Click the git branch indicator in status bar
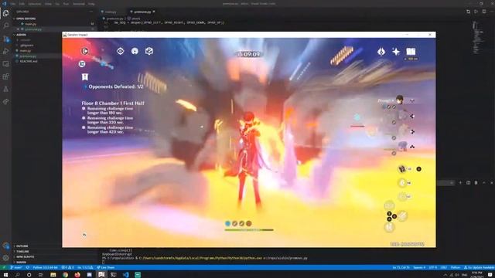Viewport: 495px width, 278px height. tap(15, 268)
